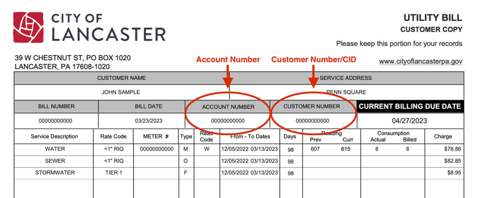Click the City of Lancaster rose logo
The height and width of the screenshot is (198, 478).
pyautogui.click(x=28, y=27)
